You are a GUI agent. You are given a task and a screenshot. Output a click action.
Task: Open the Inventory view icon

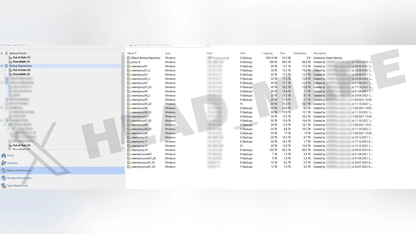[3, 163]
